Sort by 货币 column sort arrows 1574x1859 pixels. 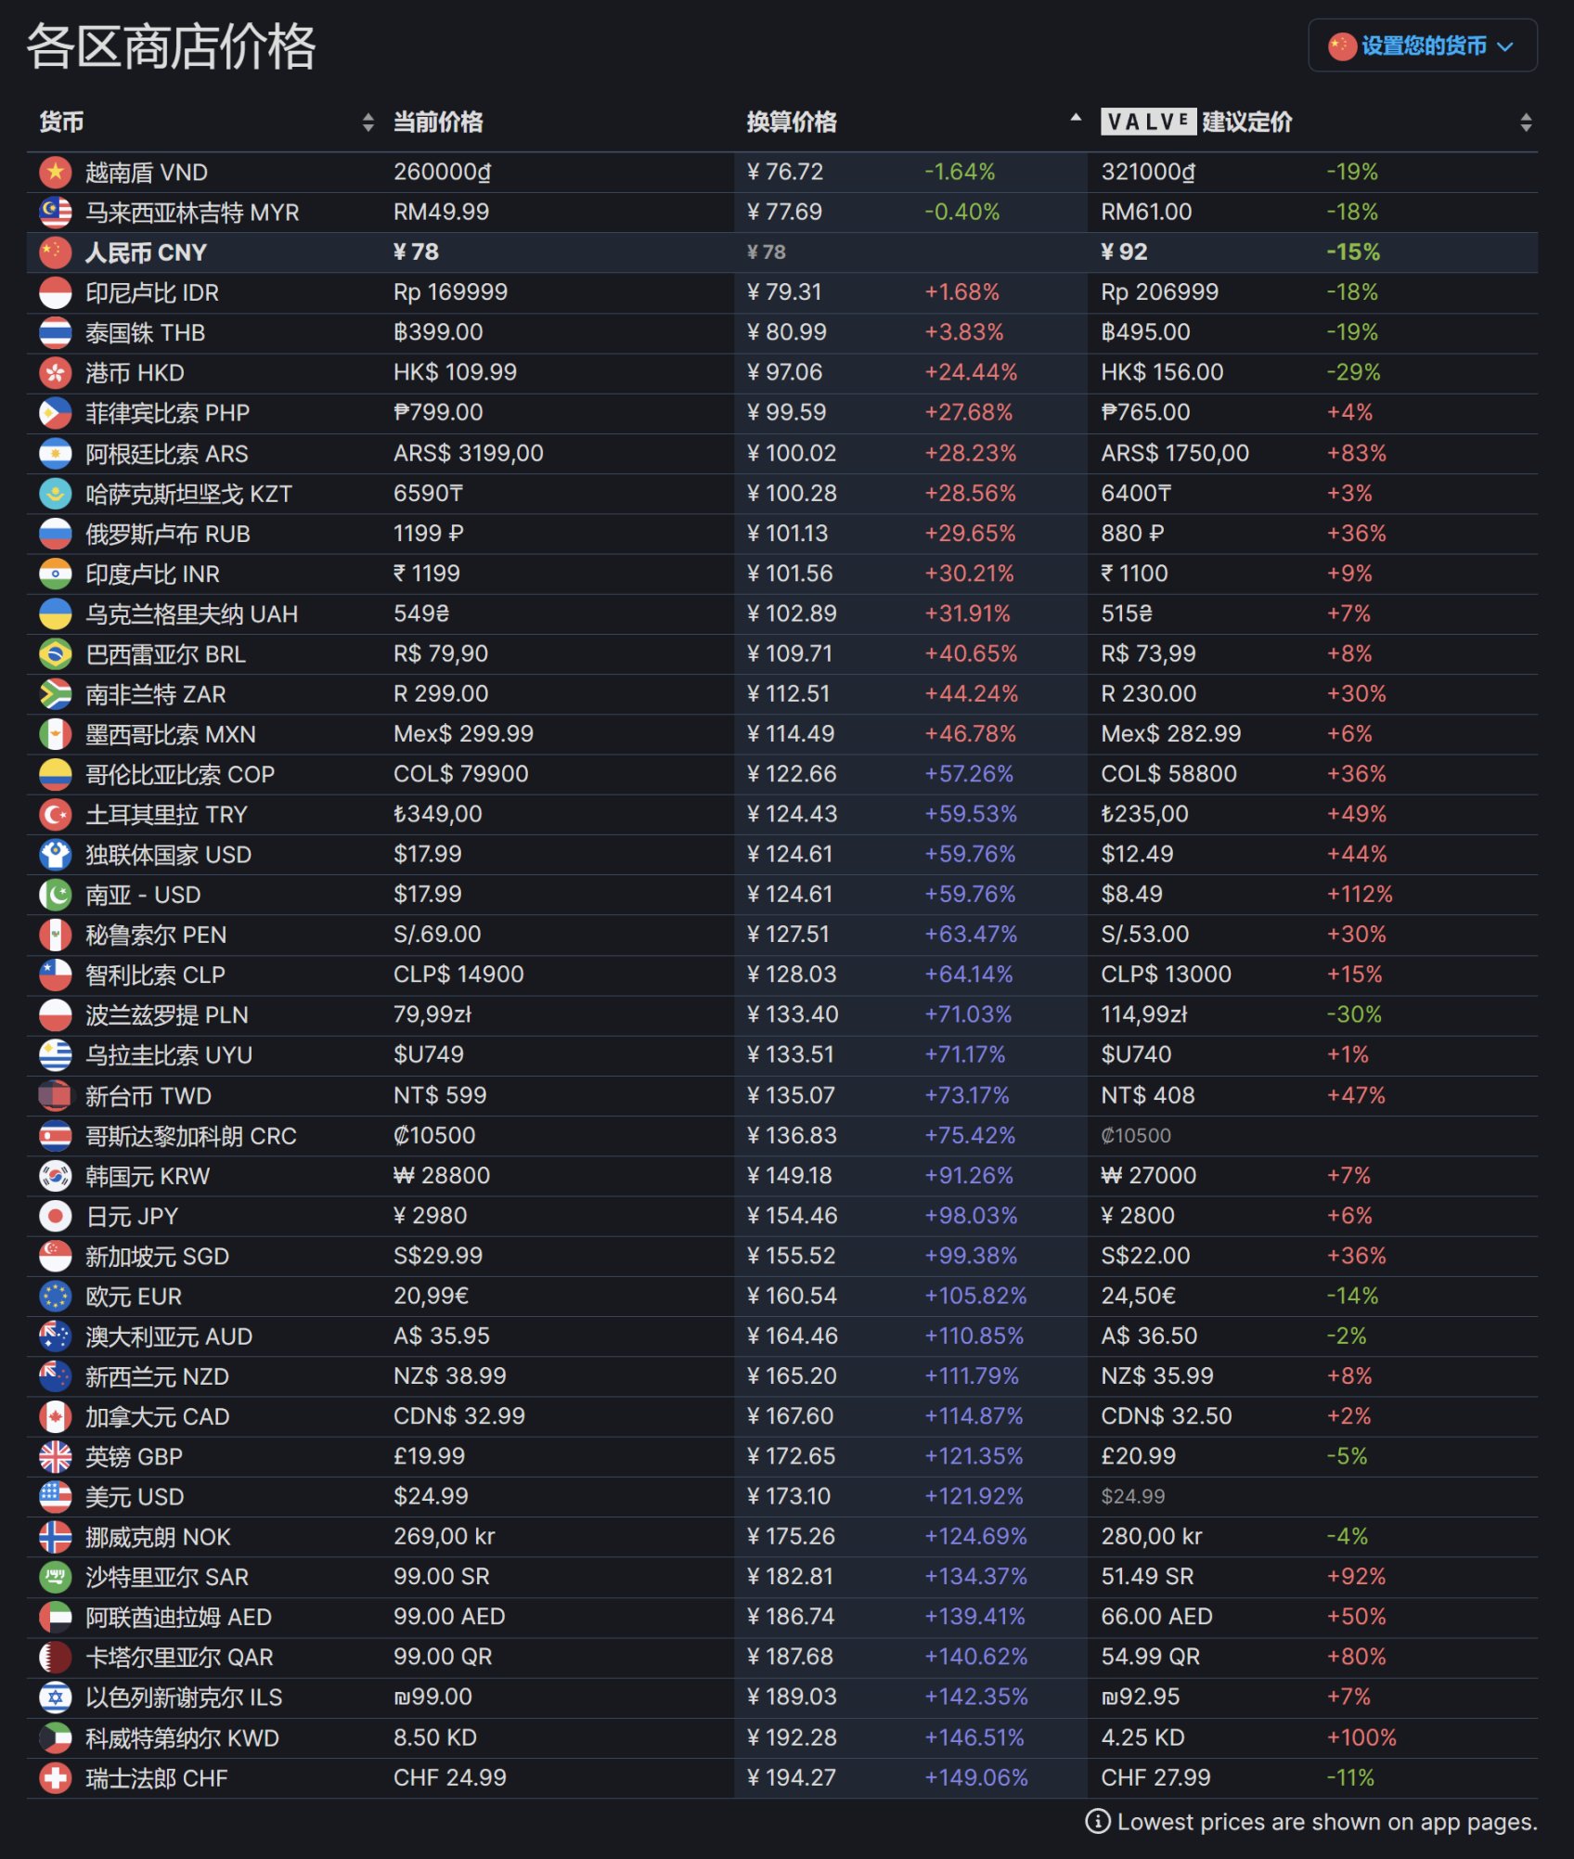368,123
